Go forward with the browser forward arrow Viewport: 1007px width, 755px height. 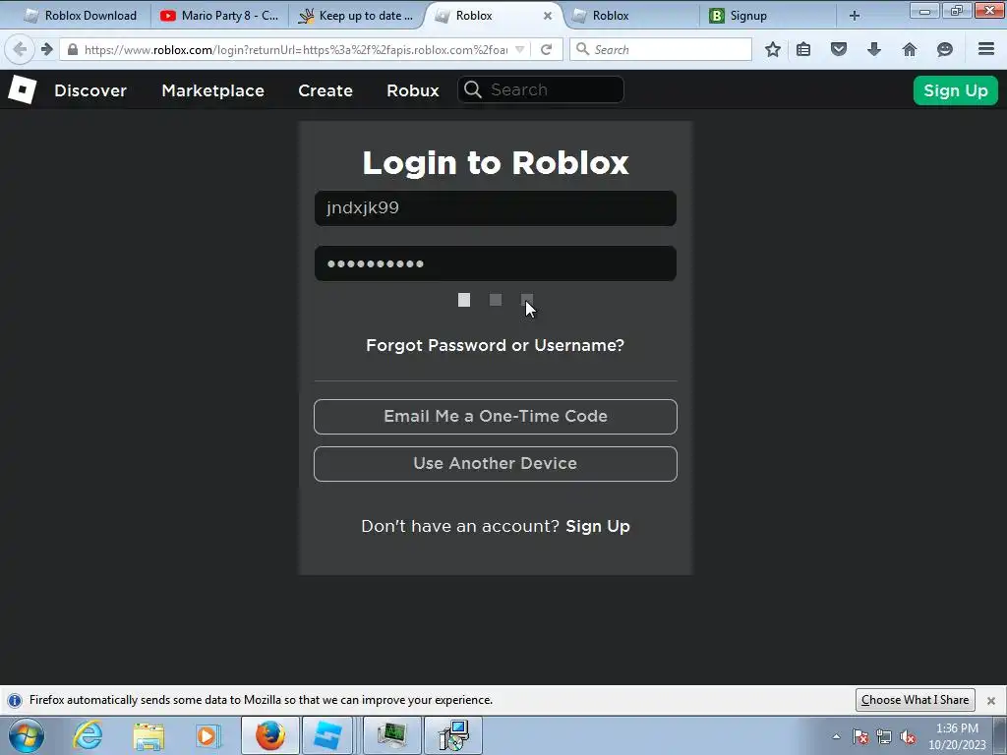(46, 49)
